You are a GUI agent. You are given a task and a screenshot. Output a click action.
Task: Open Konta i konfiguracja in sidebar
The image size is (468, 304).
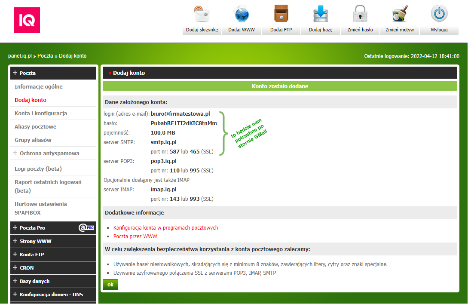[x=41, y=114]
